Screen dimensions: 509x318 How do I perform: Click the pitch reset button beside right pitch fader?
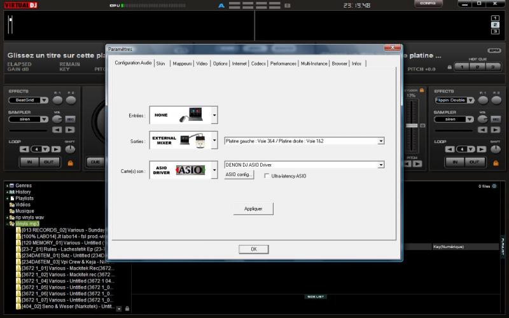pyautogui.click(x=422, y=125)
